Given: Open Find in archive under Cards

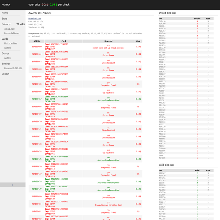Looking at the screenshot, I should click(11, 43).
